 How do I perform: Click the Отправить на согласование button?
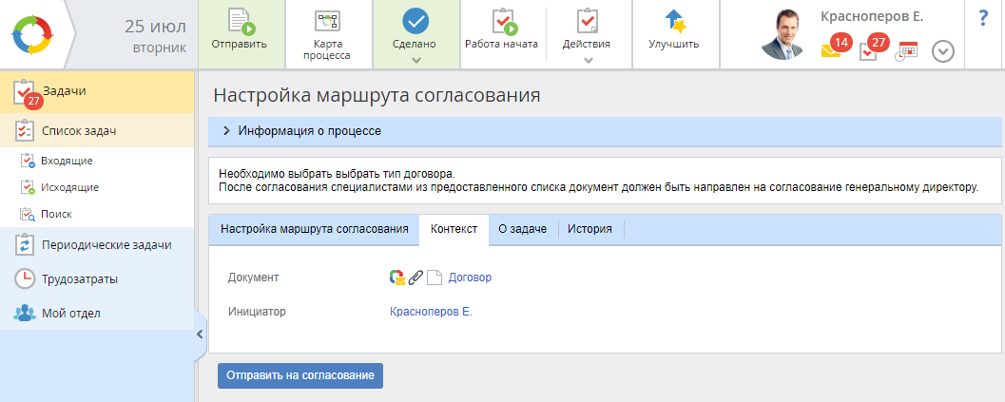tap(300, 375)
